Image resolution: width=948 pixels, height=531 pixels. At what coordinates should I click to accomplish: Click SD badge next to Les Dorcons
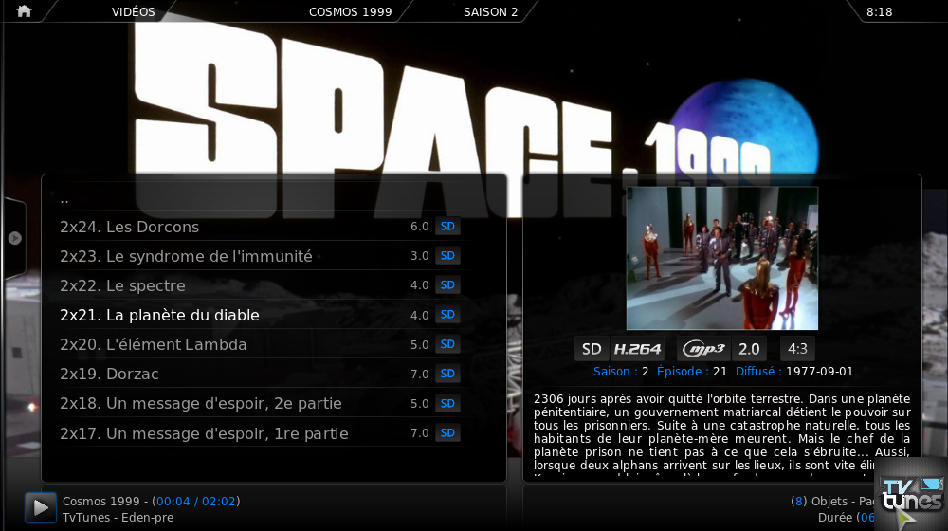pyautogui.click(x=447, y=227)
